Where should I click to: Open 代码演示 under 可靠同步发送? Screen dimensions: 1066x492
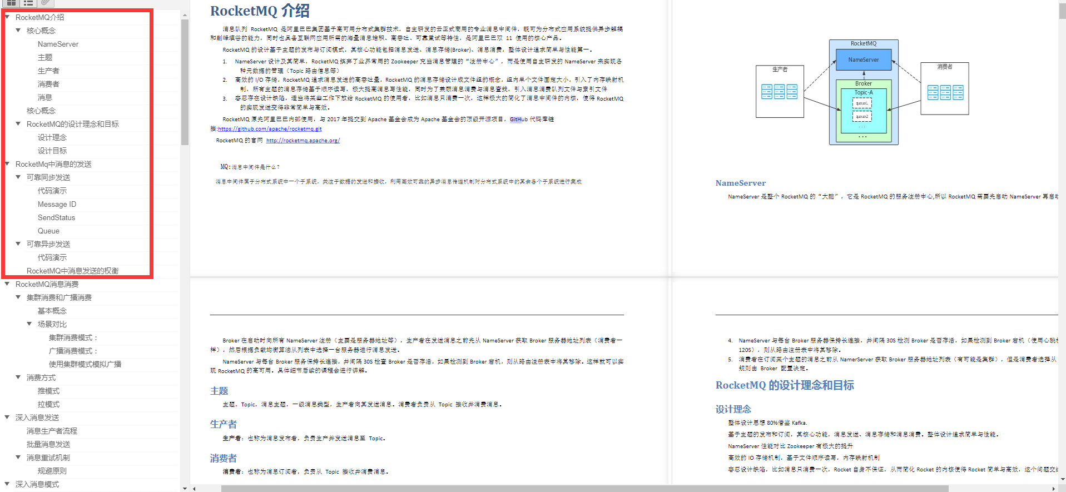(x=52, y=191)
